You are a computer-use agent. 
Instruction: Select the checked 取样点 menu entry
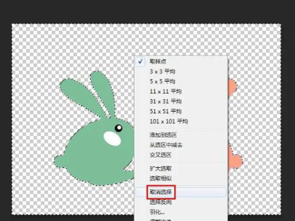click(x=181, y=61)
